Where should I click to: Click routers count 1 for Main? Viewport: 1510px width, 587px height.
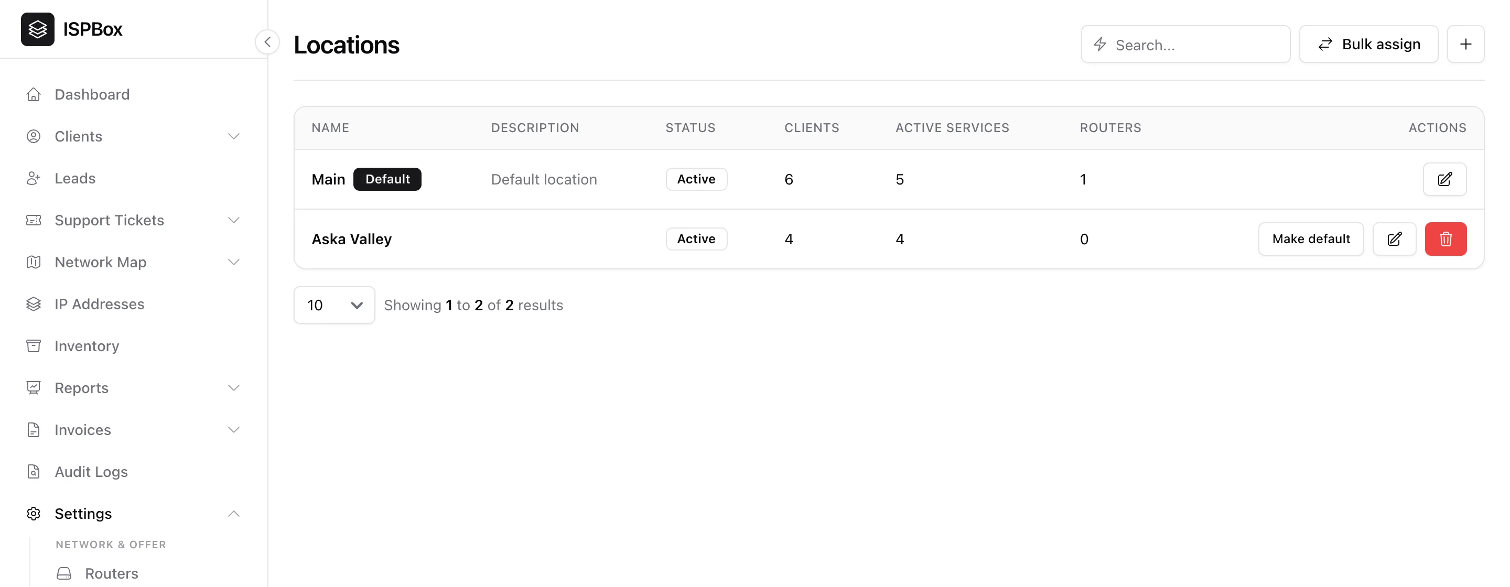pos(1083,179)
